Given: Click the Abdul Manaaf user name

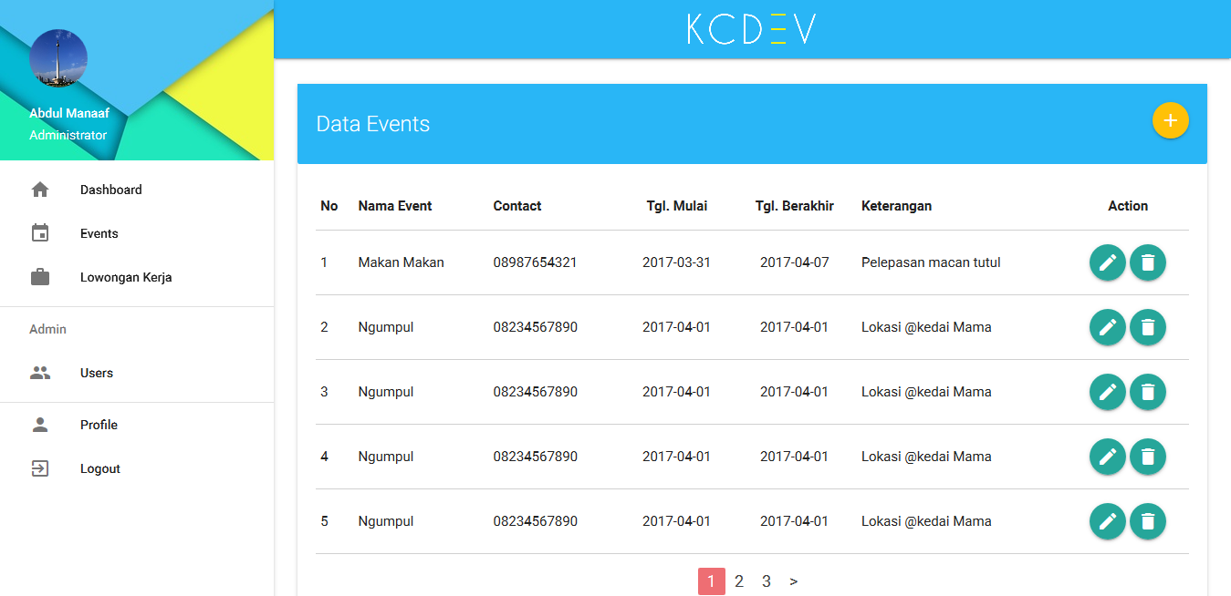Looking at the screenshot, I should coord(69,113).
